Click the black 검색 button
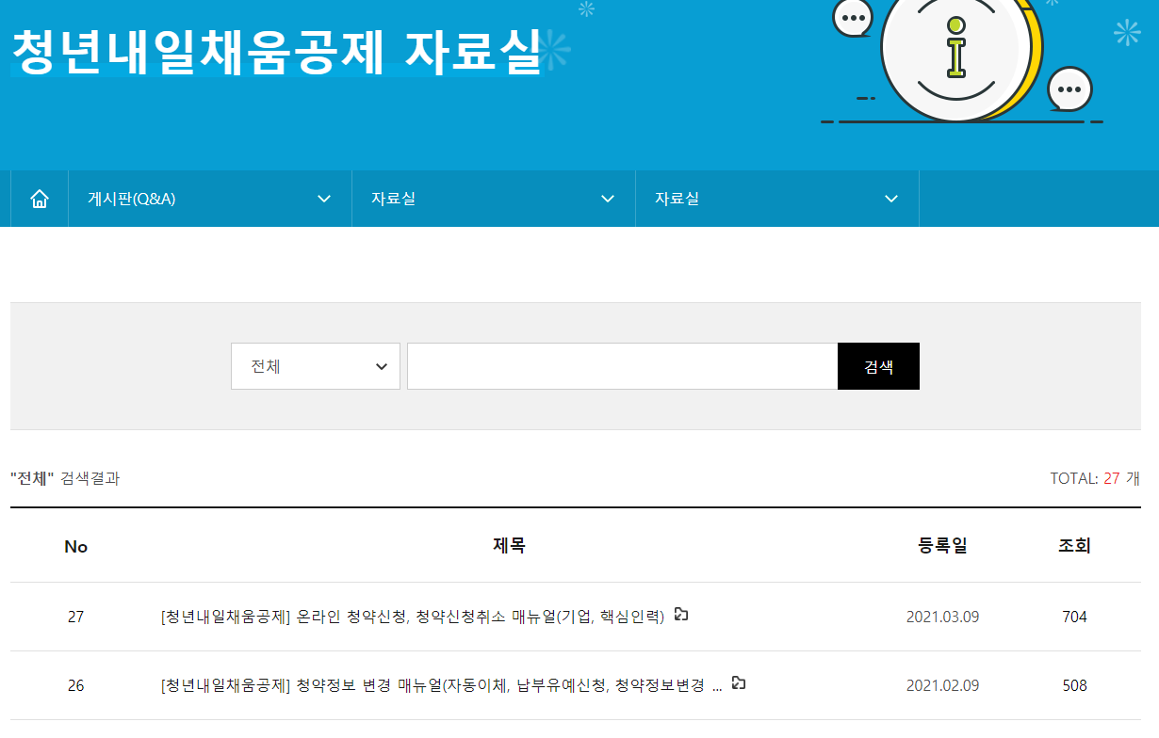The width and height of the screenshot is (1159, 738). [x=878, y=366]
